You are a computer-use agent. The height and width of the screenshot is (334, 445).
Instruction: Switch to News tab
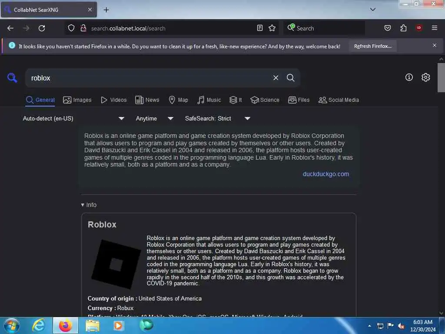[x=147, y=100]
